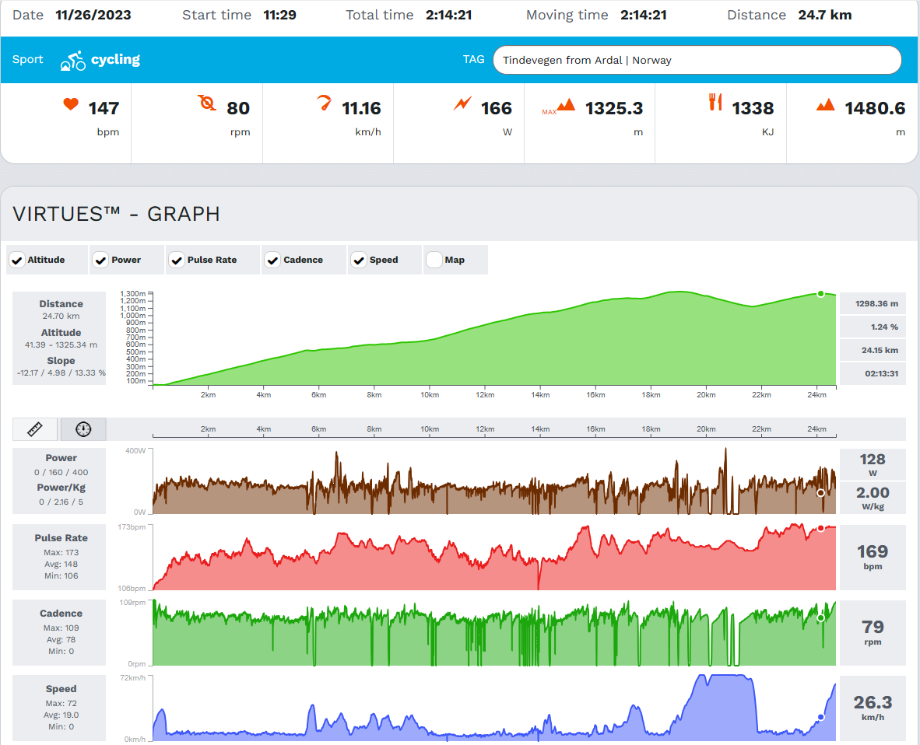Viewport: 920px width, 745px height.
Task: Enable the Map checkbox
Action: [434, 261]
